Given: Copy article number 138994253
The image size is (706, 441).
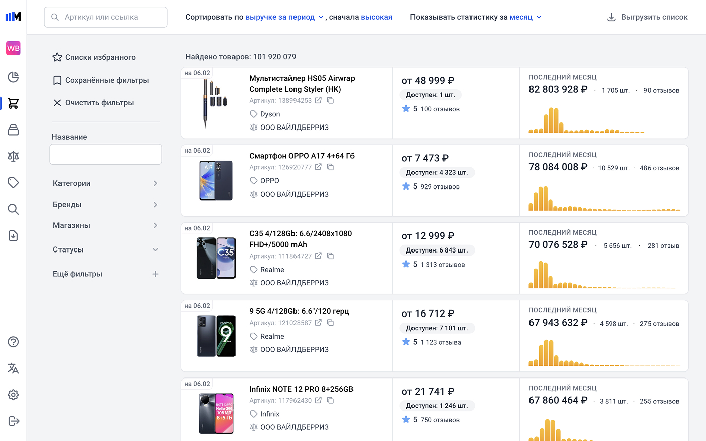Looking at the screenshot, I should pyautogui.click(x=330, y=100).
